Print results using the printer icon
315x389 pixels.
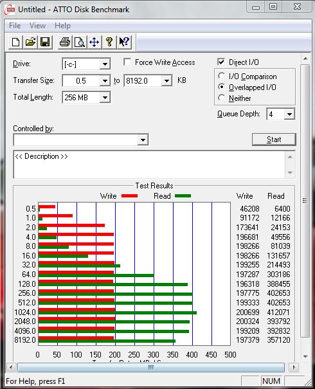click(x=65, y=42)
